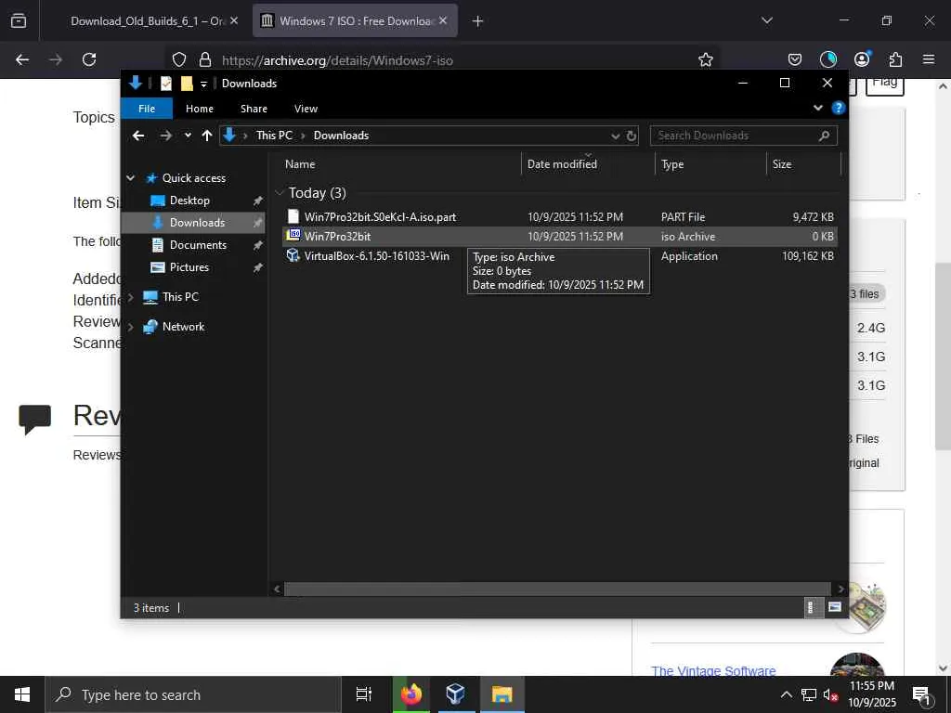951x713 pixels.
Task: Open Firefox View tab icon
Action: point(19,20)
